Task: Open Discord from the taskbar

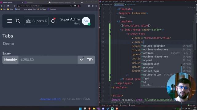Action: (x=103, y=108)
